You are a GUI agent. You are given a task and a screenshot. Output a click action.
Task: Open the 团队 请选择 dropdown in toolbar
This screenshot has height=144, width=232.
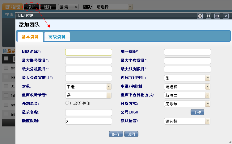click(x=130, y=6)
